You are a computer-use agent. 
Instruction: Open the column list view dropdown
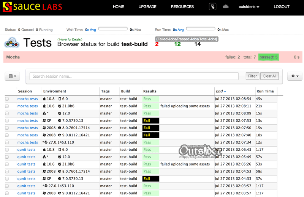click(x=13, y=76)
